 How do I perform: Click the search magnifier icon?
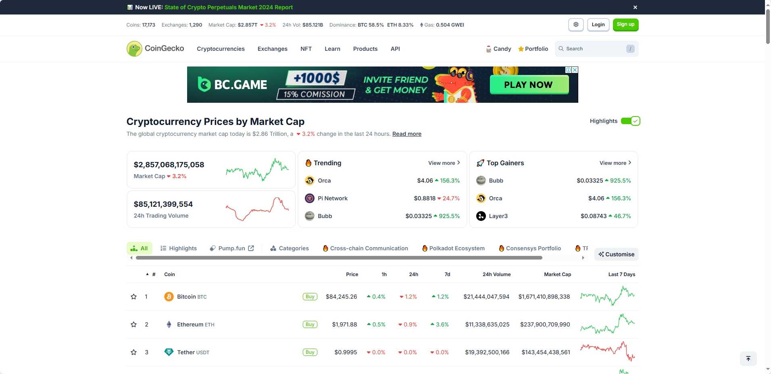coord(561,48)
